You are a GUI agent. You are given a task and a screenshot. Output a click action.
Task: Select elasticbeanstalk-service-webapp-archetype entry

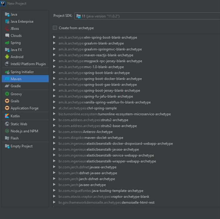pyautogui.click(x=106, y=155)
